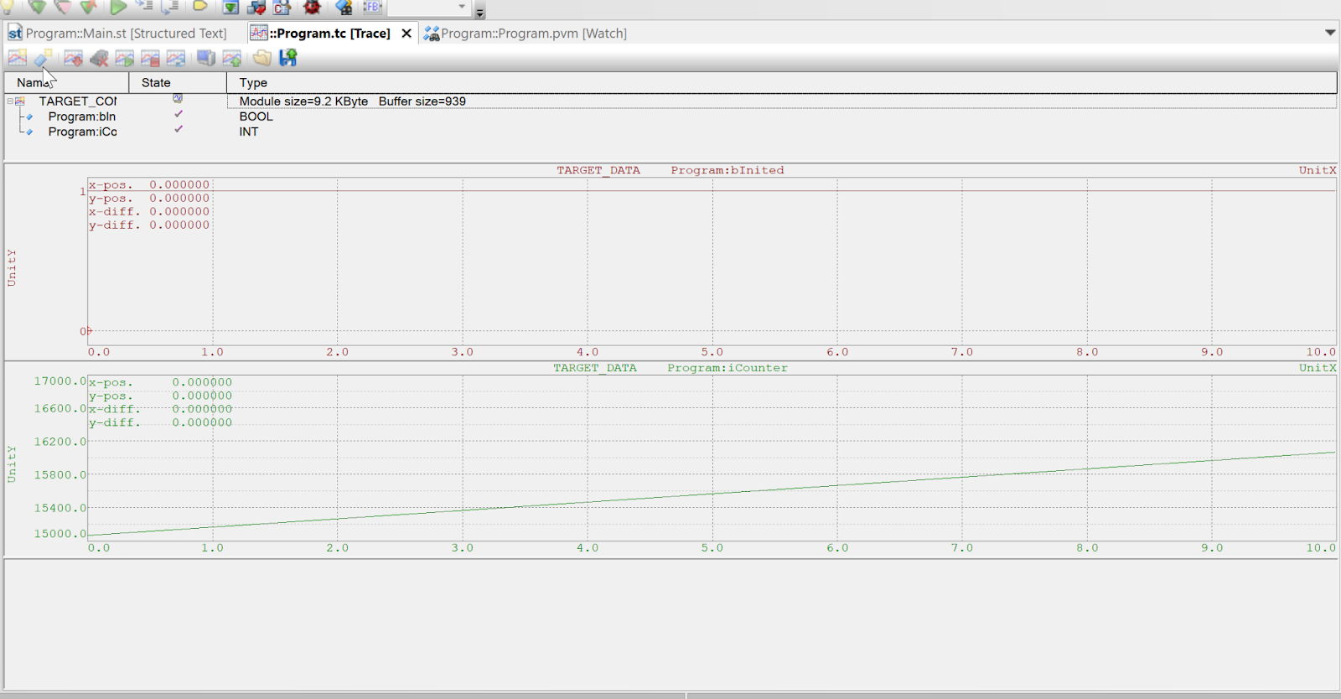1341x699 pixels.
Task: Click the state checkmark of Program:iCounter
Action: [x=178, y=129]
